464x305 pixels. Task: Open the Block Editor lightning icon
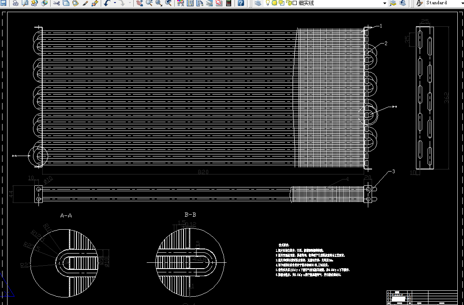[95, 3]
